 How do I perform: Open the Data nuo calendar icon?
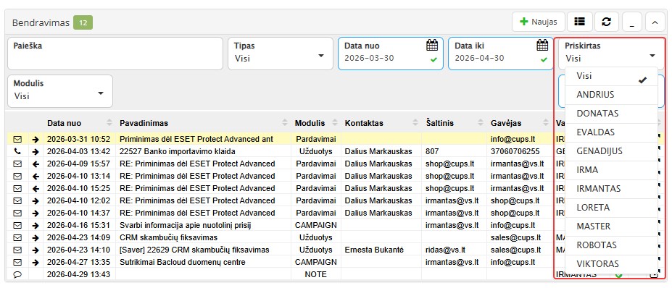(433, 45)
